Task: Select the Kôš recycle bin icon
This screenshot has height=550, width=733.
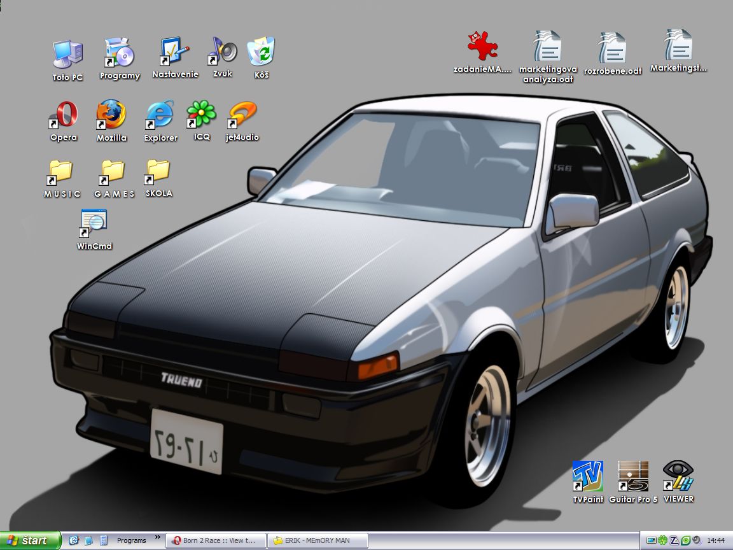Action: pos(262,57)
